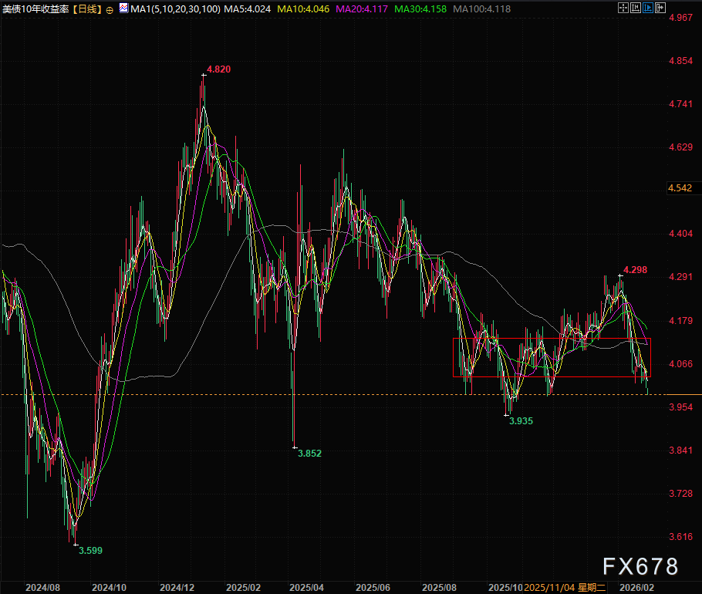This screenshot has height=594, width=702.
Task: Select the MA5:4.024 legend value
Action: [x=247, y=9]
